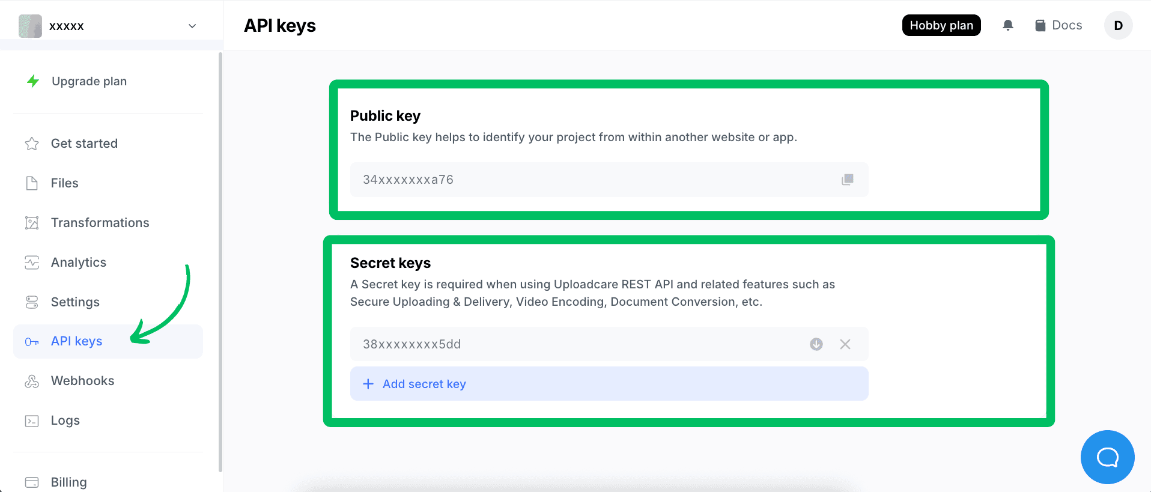This screenshot has height=492, width=1151.
Task: Select the Files icon in the sidebar
Action: click(32, 183)
